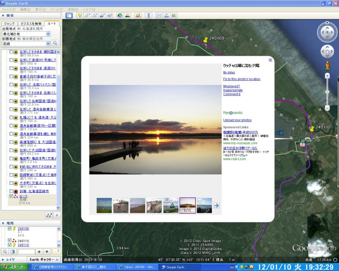Switch to the ビジネスを検索 tab
The image size is (339, 271).
pyautogui.click(x=31, y=23)
